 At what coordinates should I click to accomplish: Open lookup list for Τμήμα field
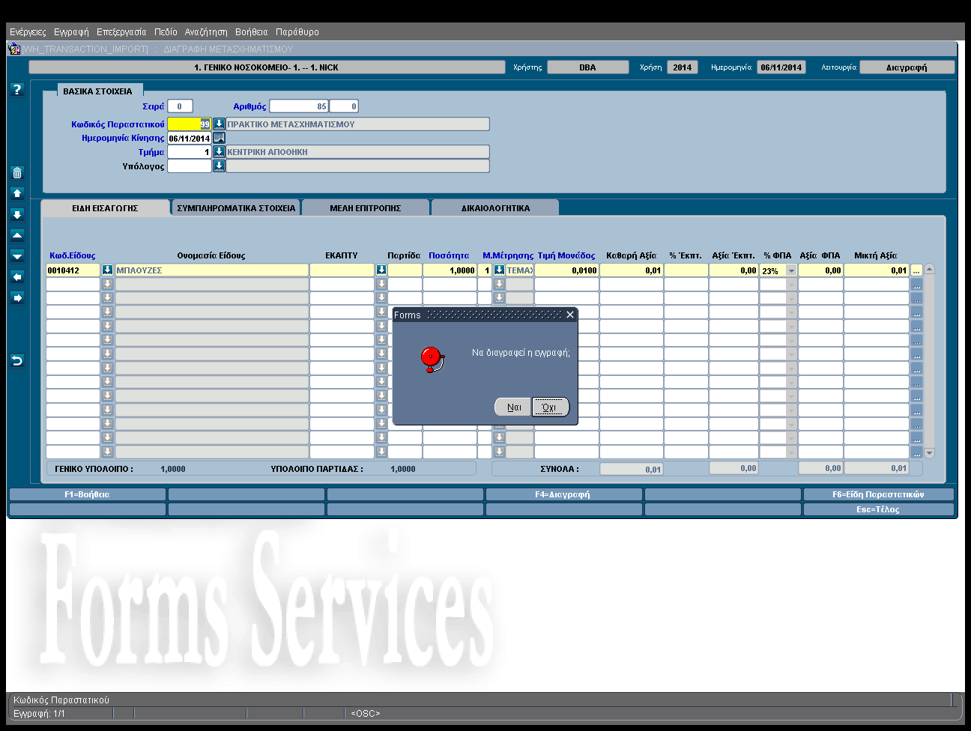pos(219,151)
